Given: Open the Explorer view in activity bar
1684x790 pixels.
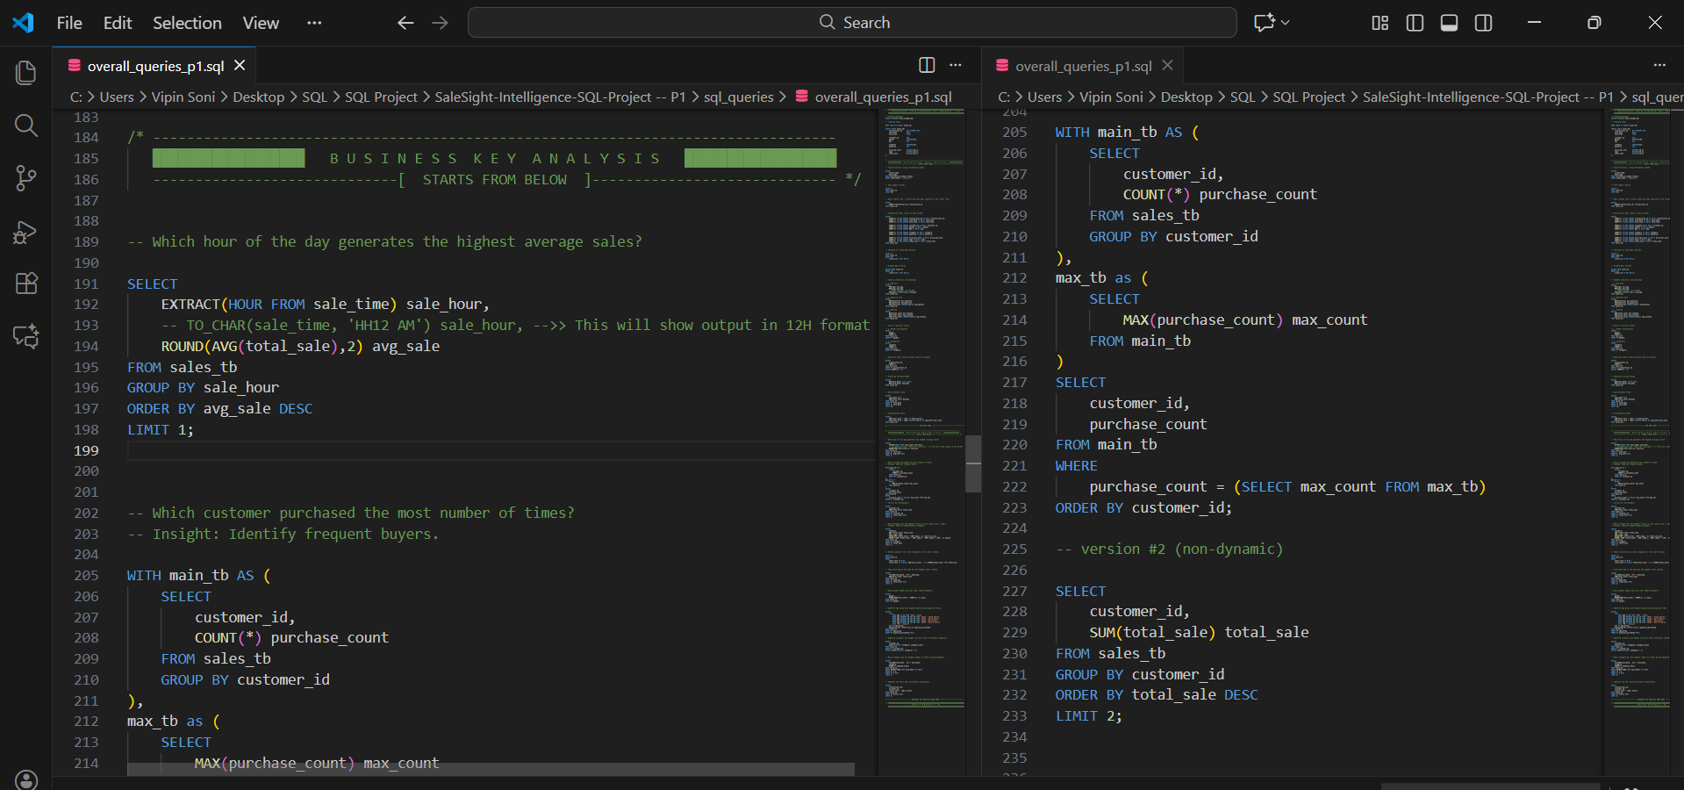Looking at the screenshot, I should (x=26, y=73).
